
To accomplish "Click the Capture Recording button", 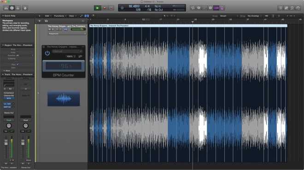I will tap(111, 8).
